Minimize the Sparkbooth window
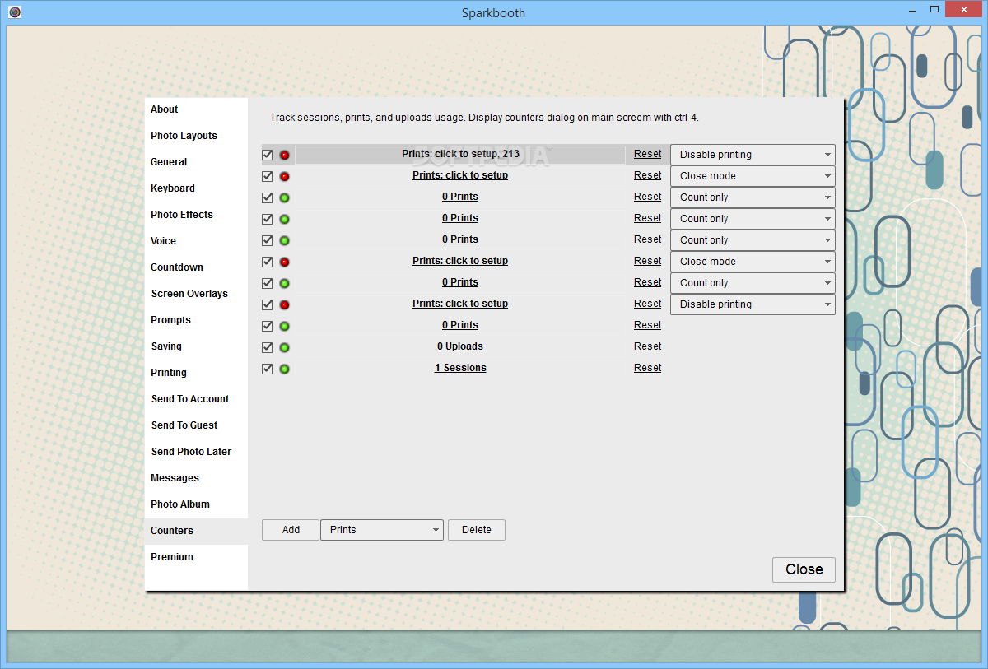 click(911, 11)
